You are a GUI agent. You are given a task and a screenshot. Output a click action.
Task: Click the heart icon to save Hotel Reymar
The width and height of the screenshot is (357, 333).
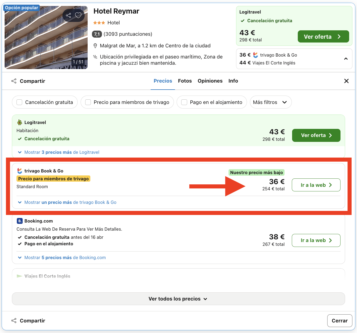78,15
